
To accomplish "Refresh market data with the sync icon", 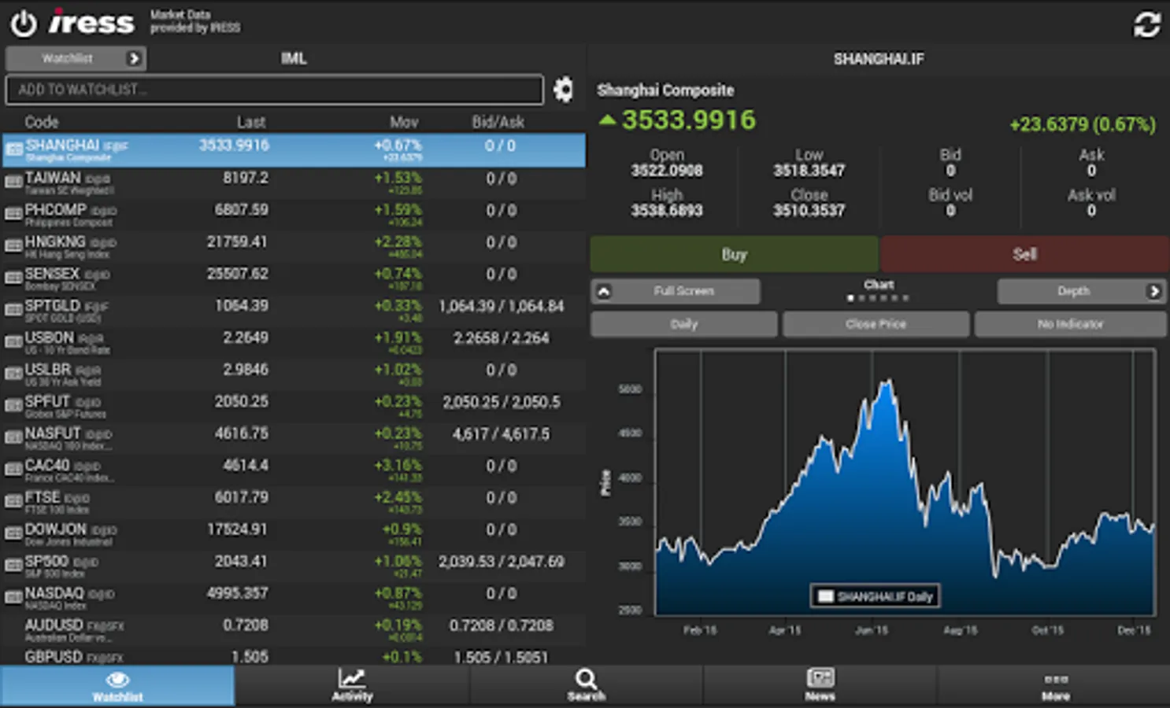I will [1146, 24].
